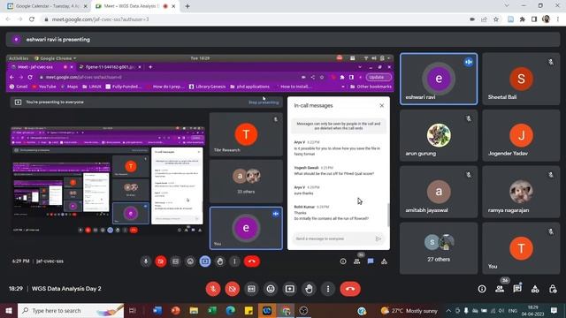Open a new Chrome tab
Screen dimensions: 566x318
[x=187, y=6]
